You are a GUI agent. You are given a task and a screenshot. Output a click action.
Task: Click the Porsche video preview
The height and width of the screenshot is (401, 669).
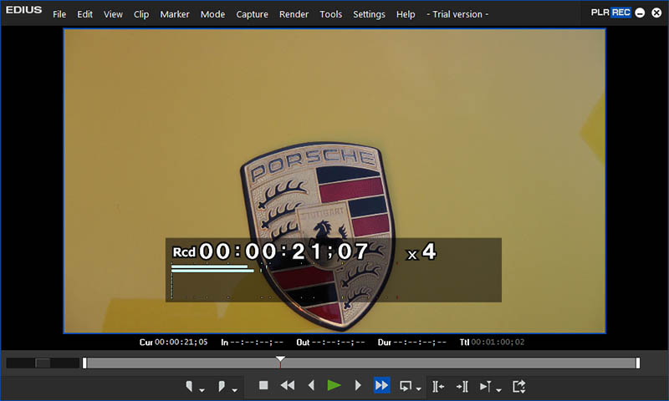[334, 180]
